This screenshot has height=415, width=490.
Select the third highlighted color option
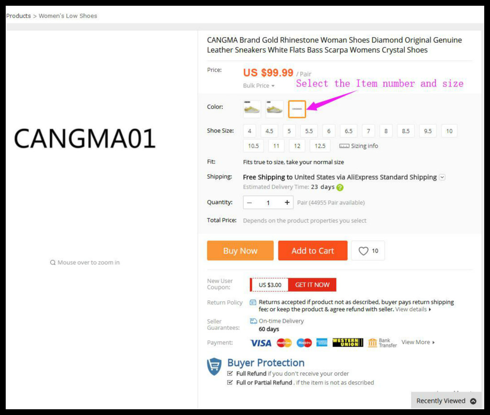(x=297, y=109)
